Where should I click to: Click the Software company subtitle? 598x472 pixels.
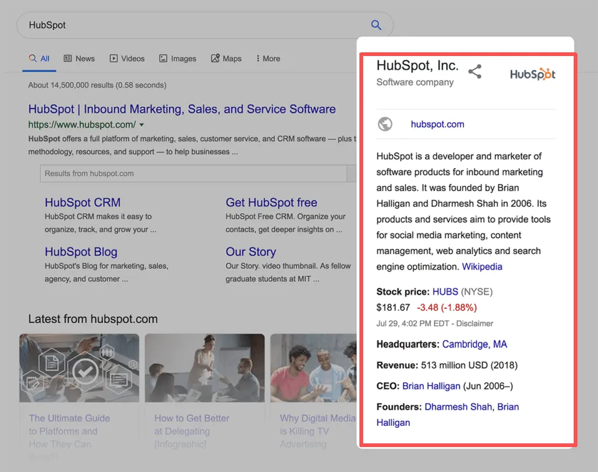click(x=415, y=82)
